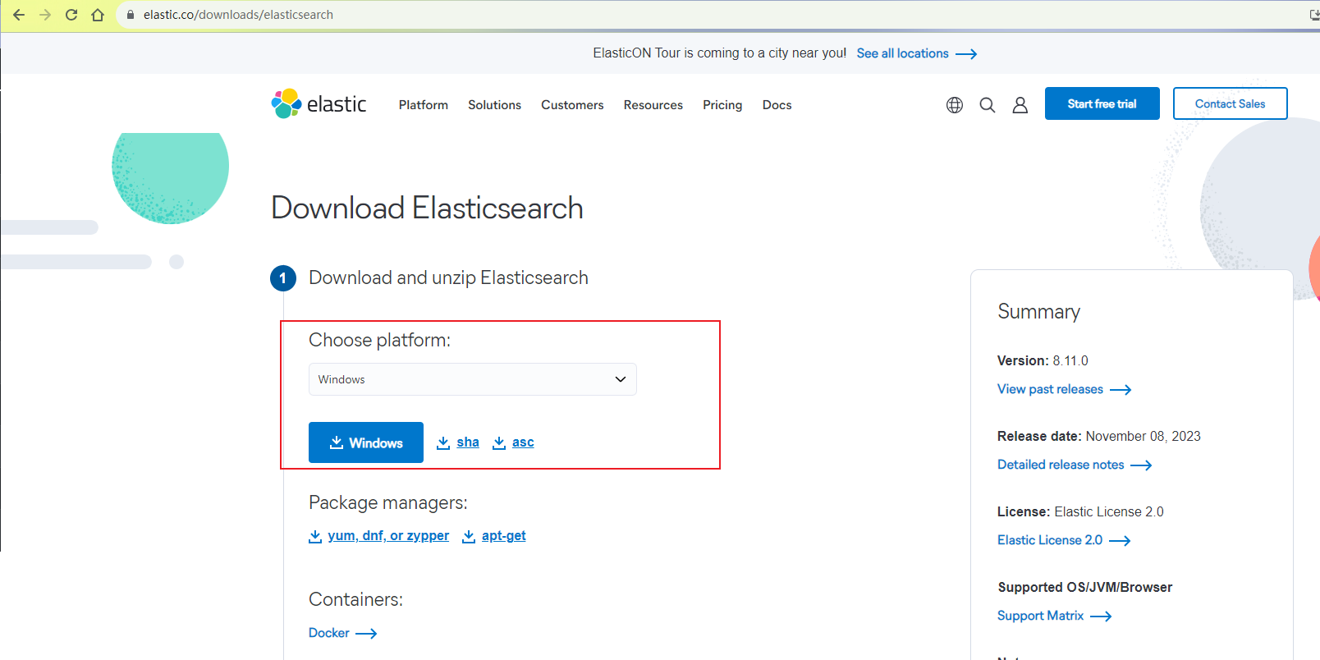1320x660 pixels.
Task: Open the Docker containers link
Action: [342, 633]
